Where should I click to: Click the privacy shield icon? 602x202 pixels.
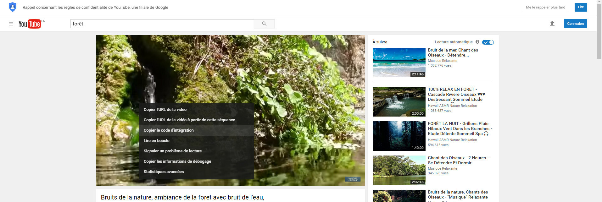[x=13, y=7]
